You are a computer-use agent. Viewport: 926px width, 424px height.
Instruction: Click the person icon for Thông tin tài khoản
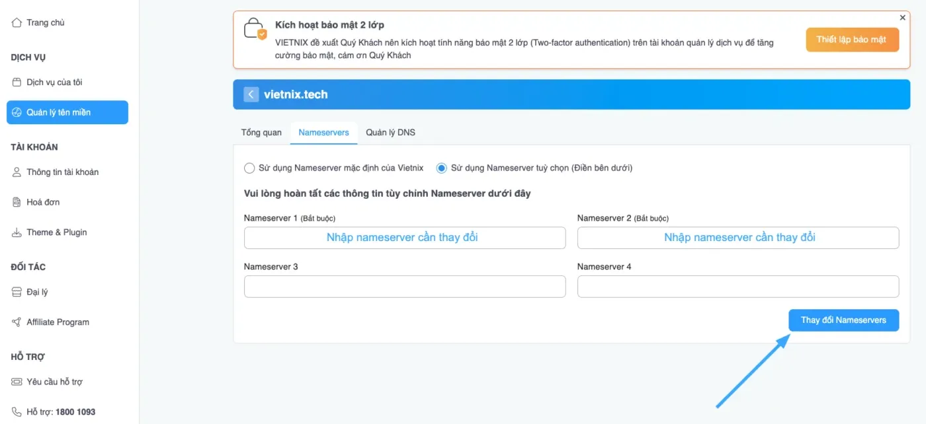17,172
